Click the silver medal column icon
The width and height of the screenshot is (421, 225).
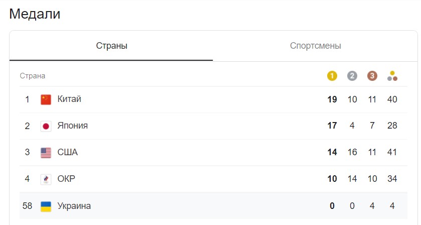pos(352,76)
